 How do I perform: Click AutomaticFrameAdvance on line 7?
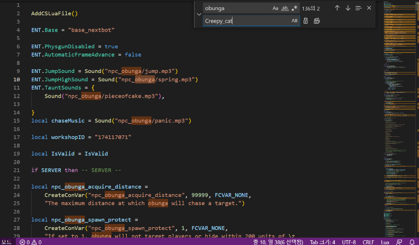(x=80, y=55)
